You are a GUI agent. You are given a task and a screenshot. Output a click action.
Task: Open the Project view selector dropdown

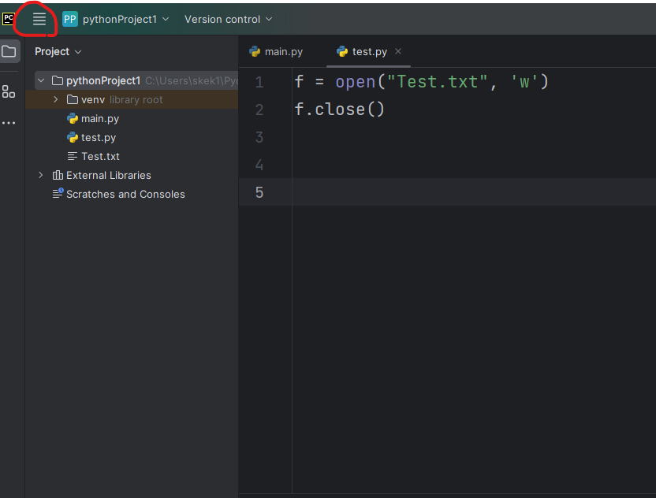(58, 51)
